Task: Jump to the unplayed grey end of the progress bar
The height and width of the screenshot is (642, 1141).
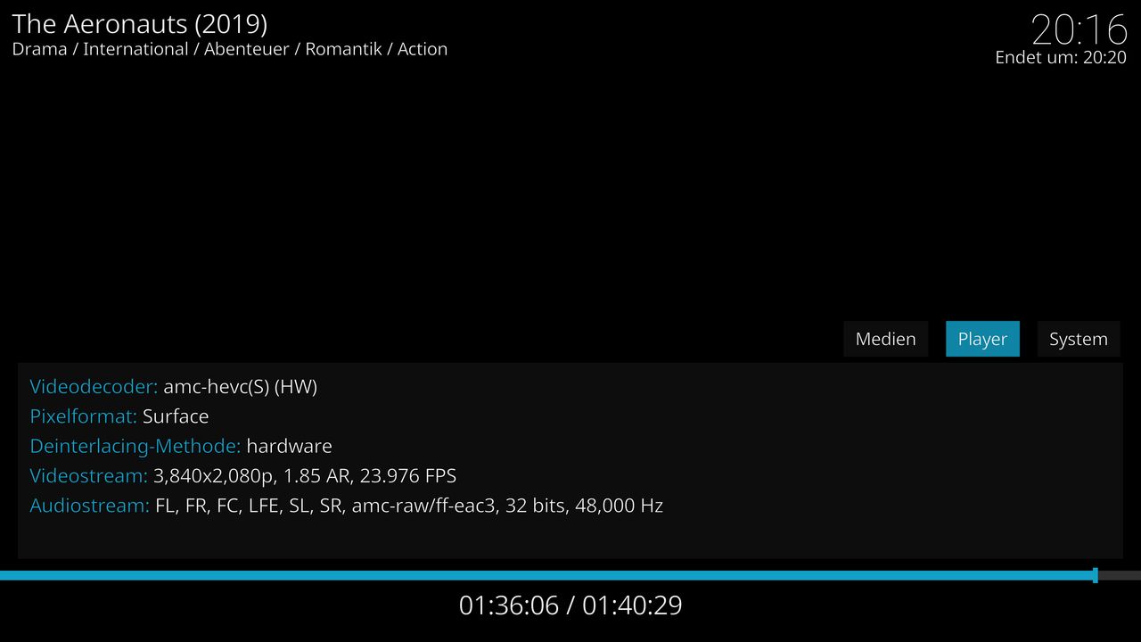Action: [1120, 575]
